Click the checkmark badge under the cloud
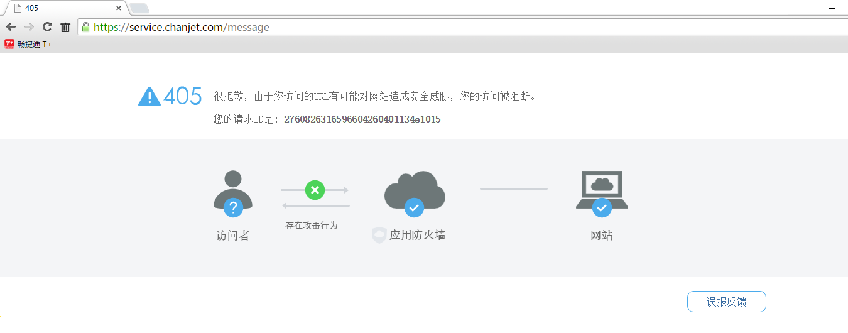 coord(413,207)
